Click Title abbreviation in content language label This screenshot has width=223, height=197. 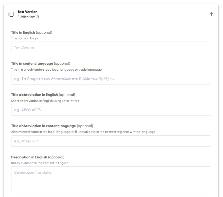43,126
